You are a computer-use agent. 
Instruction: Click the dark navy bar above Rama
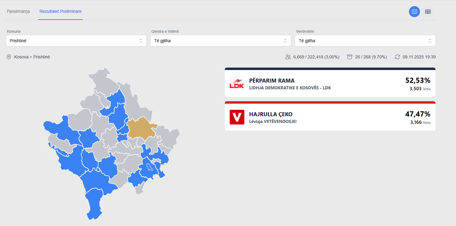point(330,69)
